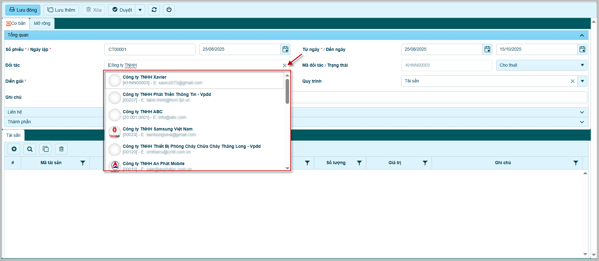The height and width of the screenshot is (261, 599).
Task: Click the refresh icon in the top toolbar
Action: [x=154, y=10]
